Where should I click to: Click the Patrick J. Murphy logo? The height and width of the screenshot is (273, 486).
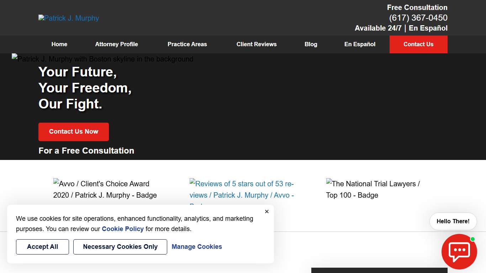tap(69, 18)
